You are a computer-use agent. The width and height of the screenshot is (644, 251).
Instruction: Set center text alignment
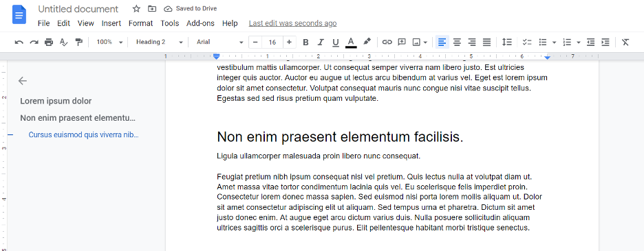[457, 42]
